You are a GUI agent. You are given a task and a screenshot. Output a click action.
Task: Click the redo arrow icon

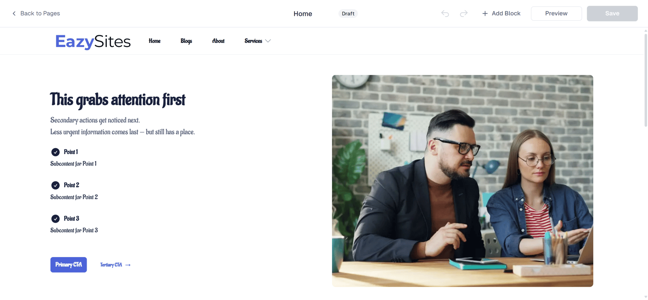[x=464, y=13]
